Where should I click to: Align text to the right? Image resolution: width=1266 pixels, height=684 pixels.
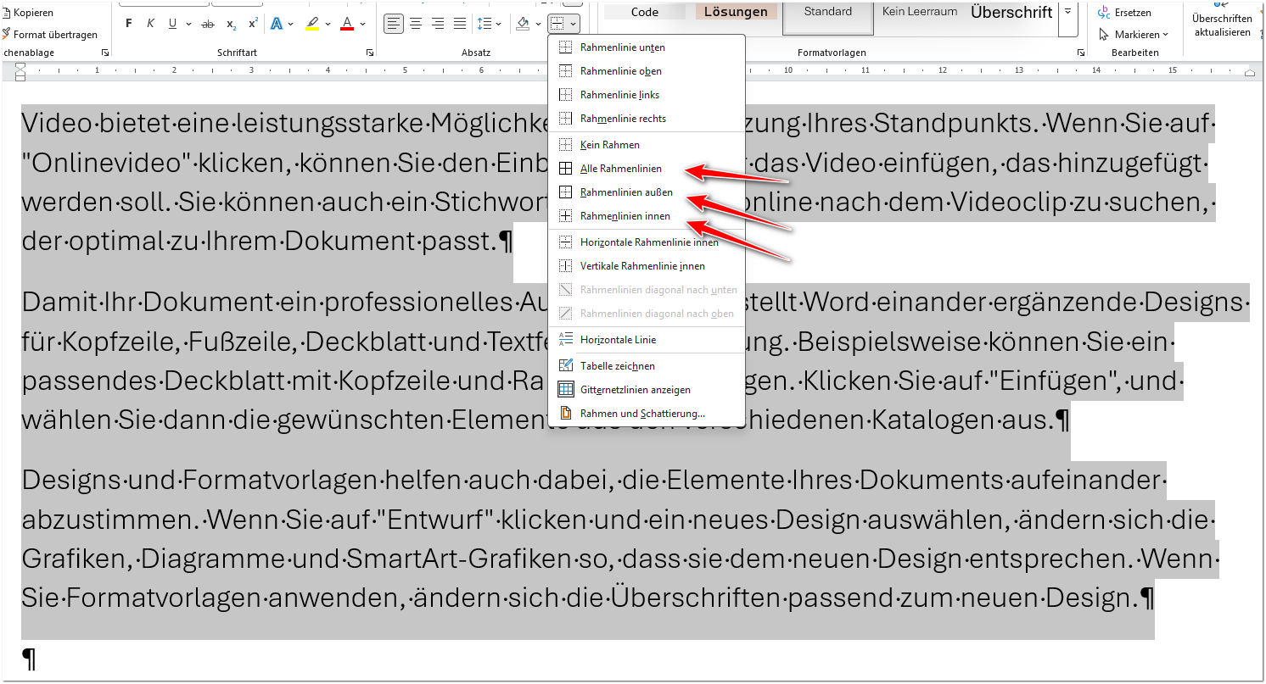coord(438,24)
